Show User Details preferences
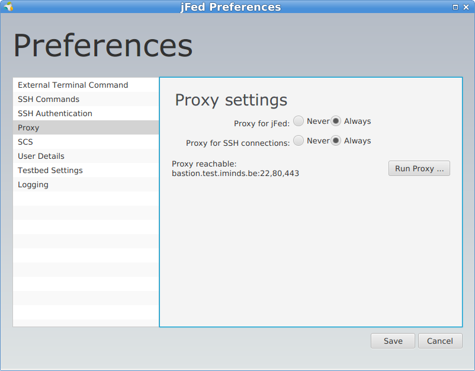 [x=86, y=156]
